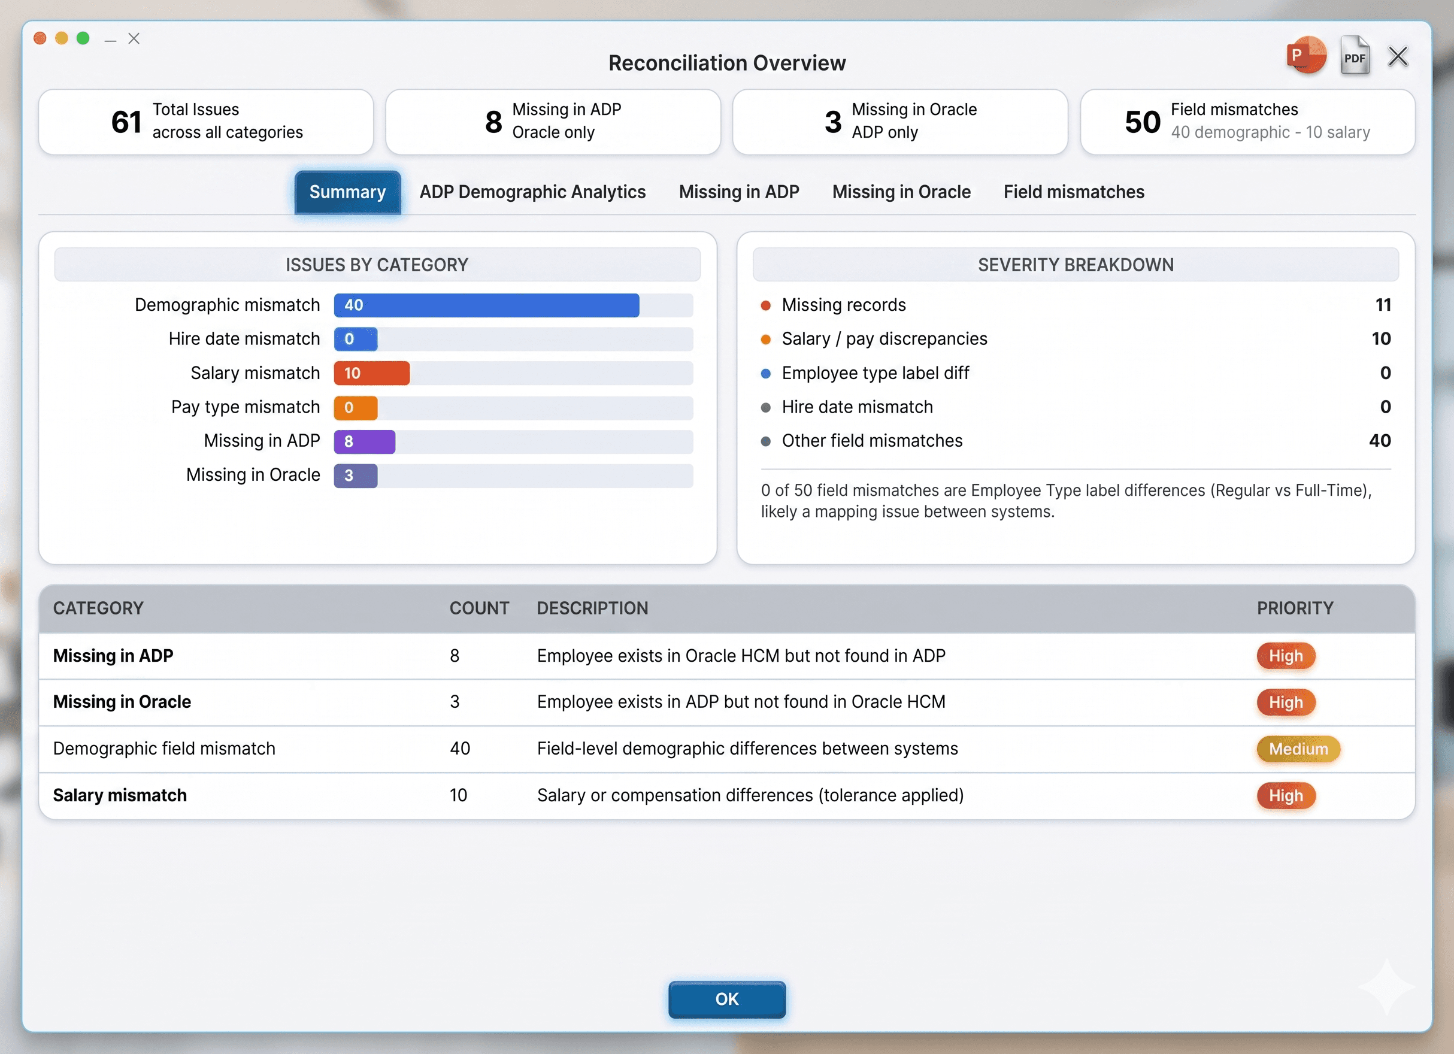
Task: Click the COUNT column header
Action: pyautogui.click(x=479, y=608)
